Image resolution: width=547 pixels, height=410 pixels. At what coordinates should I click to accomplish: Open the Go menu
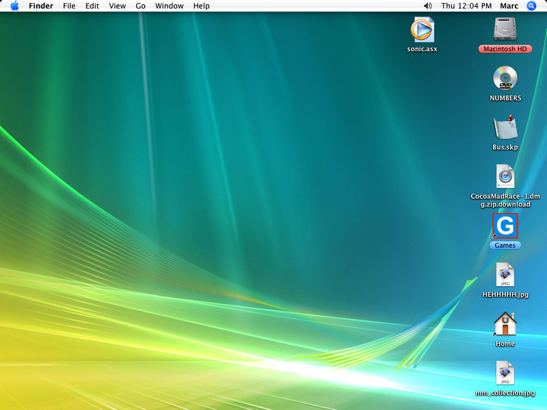[141, 6]
